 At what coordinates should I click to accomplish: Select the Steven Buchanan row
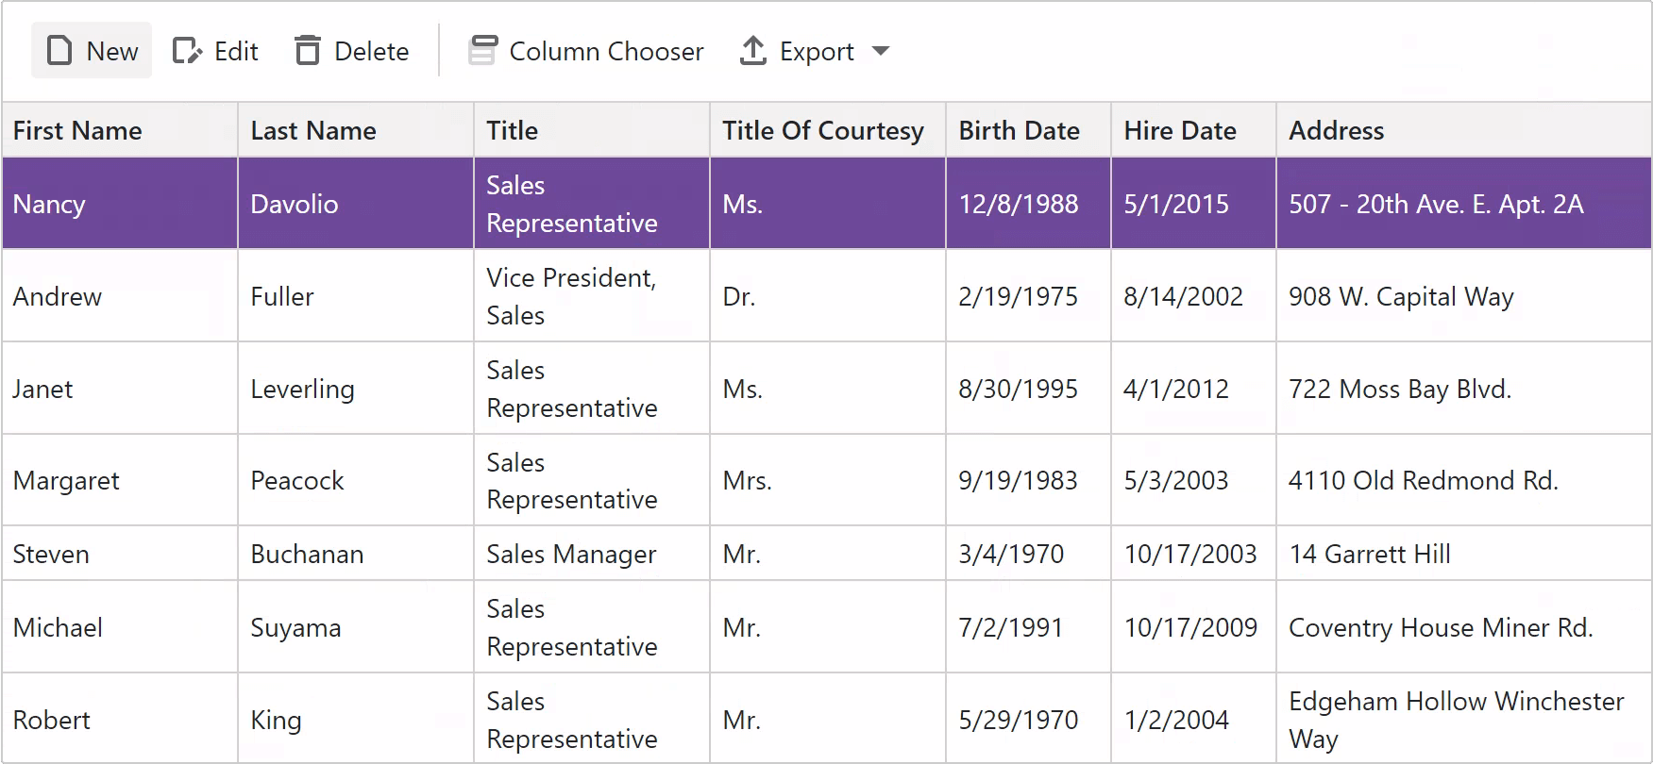click(51, 554)
